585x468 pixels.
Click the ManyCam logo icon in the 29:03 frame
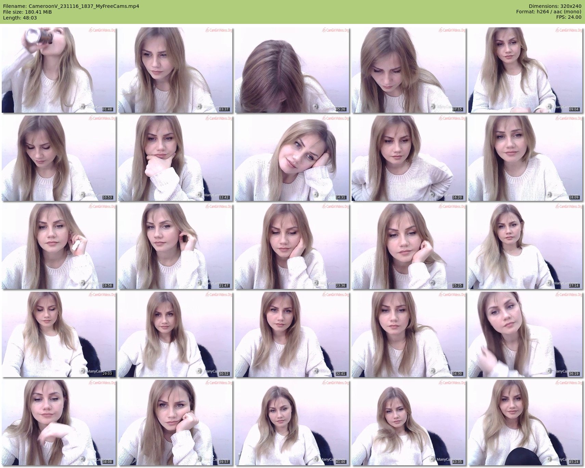82,371
